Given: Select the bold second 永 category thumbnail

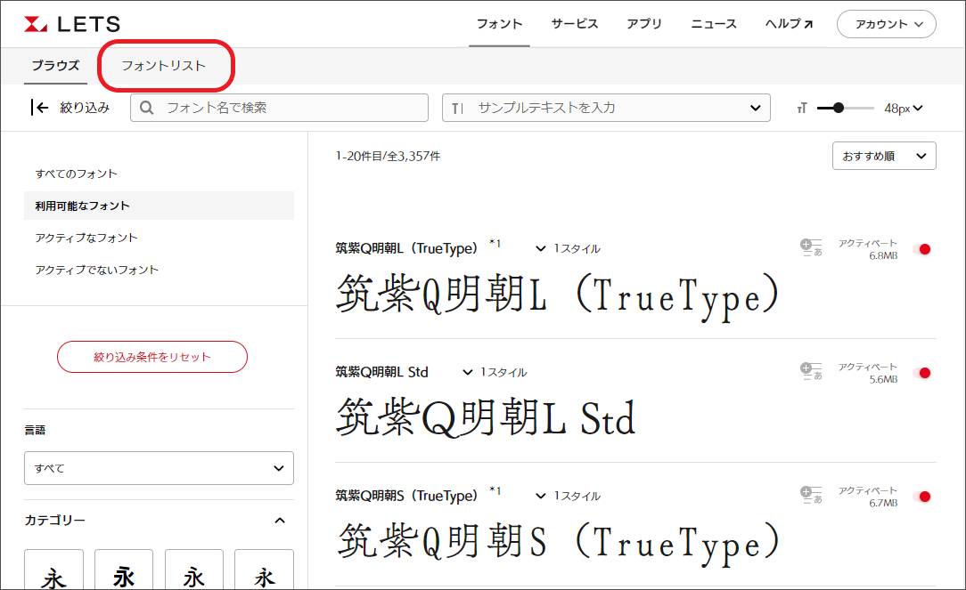Looking at the screenshot, I should [124, 573].
